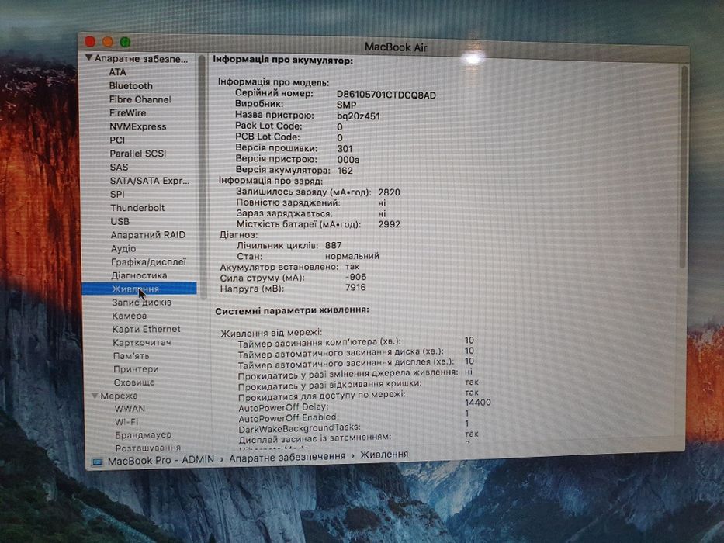Select Карткочитач in sidebar

[x=142, y=342]
